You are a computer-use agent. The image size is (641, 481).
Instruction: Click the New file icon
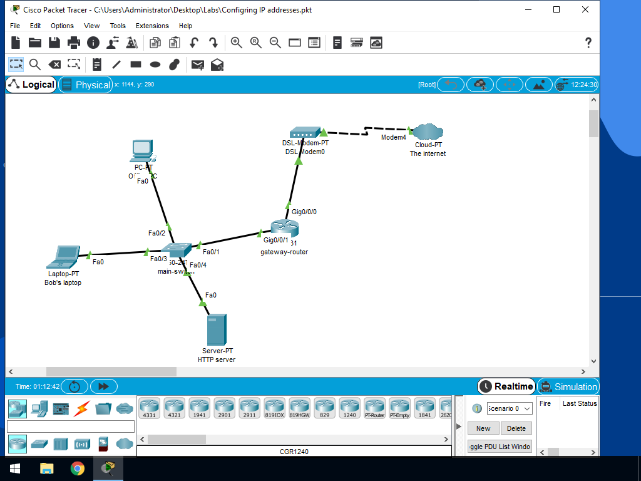pyautogui.click(x=16, y=43)
